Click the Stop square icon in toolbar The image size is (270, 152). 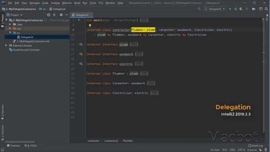[247, 9]
